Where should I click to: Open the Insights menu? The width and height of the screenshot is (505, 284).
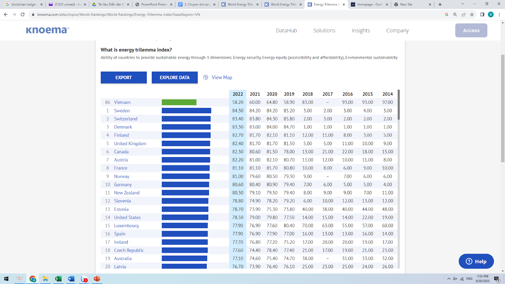coord(361,31)
